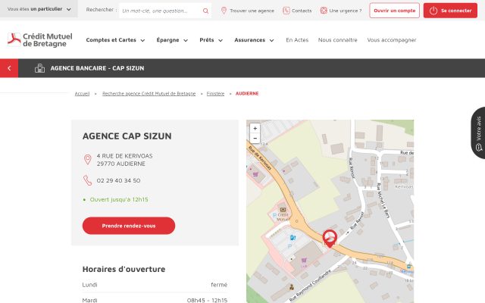
Task: Zoom in the map with plus button
Action: pyautogui.click(x=255, y=128)
